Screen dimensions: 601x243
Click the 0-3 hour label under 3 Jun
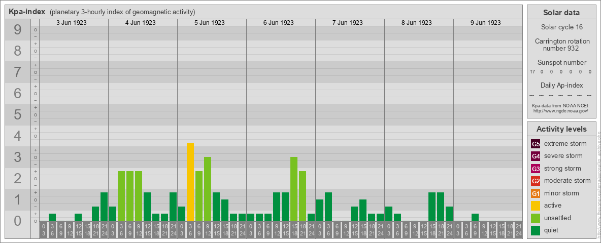coord(44,230)
